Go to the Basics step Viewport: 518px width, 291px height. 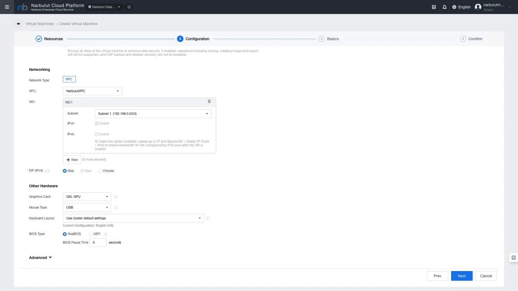[x=329, y=39]
